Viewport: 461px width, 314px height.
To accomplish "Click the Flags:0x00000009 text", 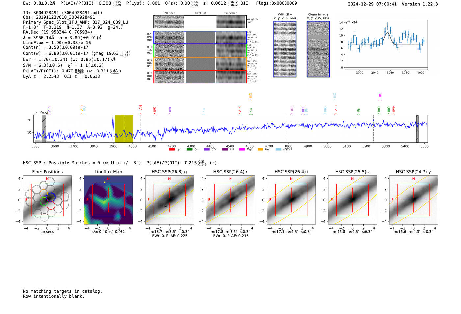I will [x=276, y=3].
